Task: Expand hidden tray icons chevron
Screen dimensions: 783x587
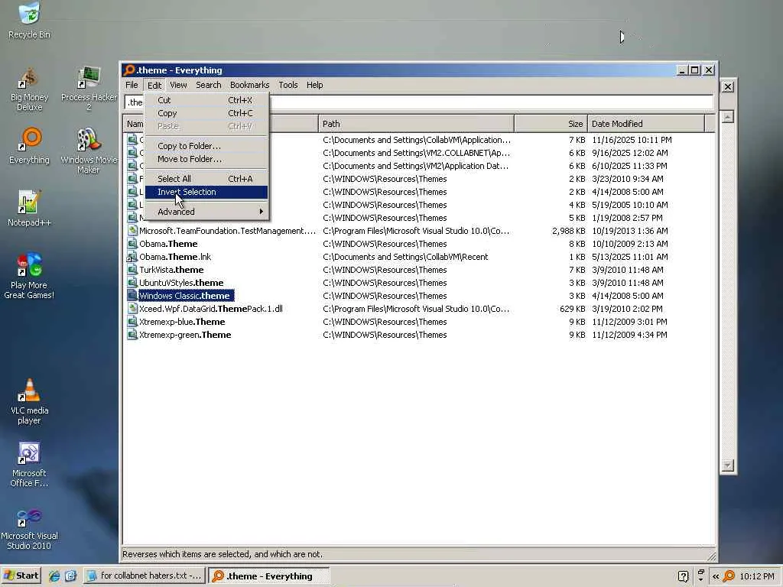Action: pyautogui.click(x=716, y=576)
